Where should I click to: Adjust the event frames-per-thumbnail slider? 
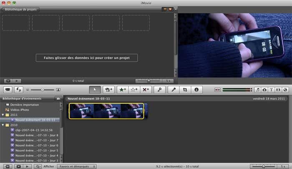(x=264, y=167)
